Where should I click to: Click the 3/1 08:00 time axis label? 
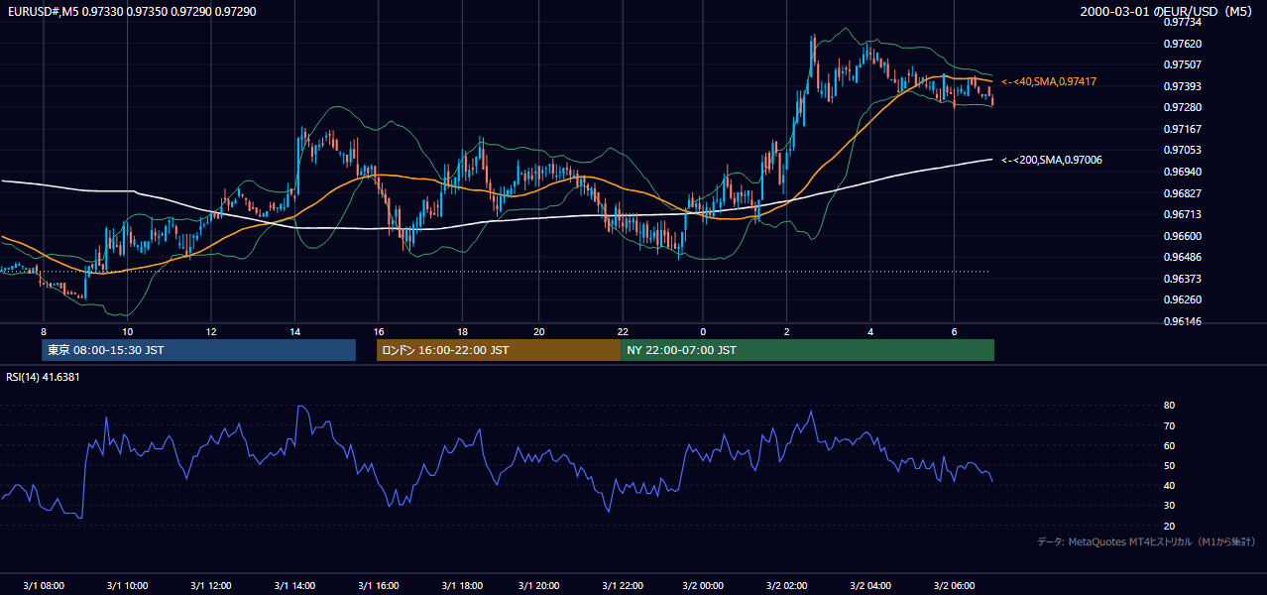(x=44, y=585)
